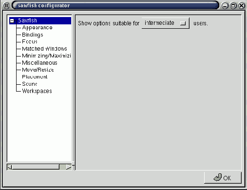The width and height of the screenshot is (247, 190).
Task: Open the Move/Resize category
Action: tap(38, 70)
